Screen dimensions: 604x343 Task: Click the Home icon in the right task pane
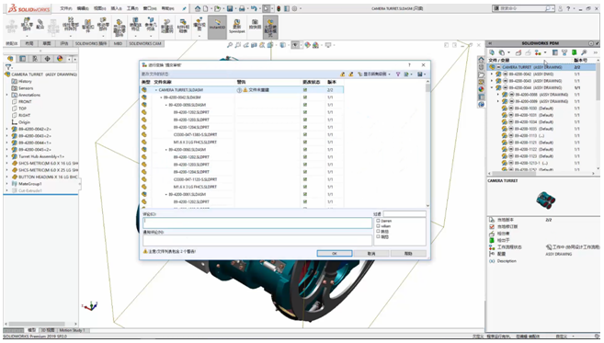point(481,60)
